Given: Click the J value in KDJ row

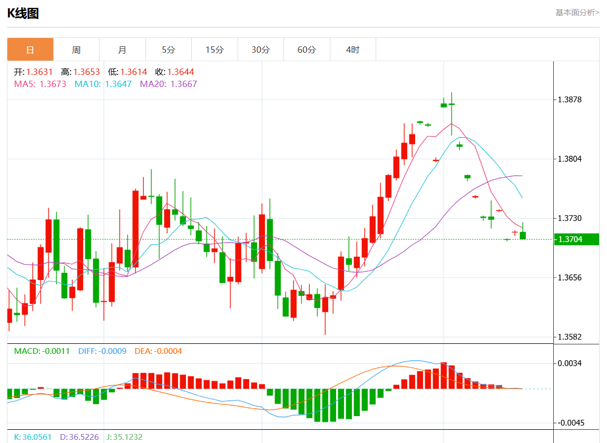Looking at the screenshot, I should [124, 437].
